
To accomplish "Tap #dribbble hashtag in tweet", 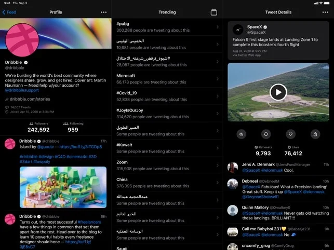I will tap(29, 157).
